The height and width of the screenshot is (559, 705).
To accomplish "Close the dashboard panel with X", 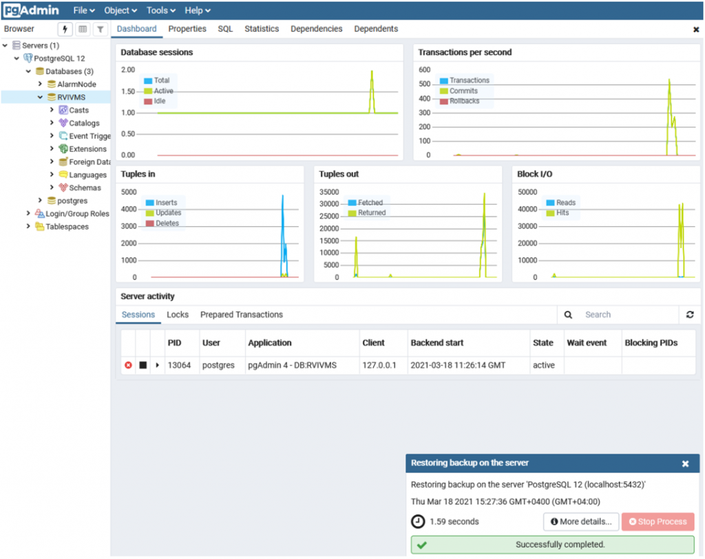I will point(696,30).
